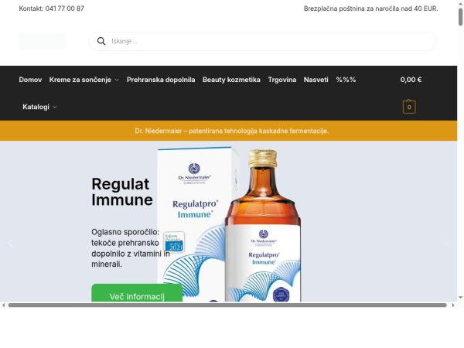Click the Kontakt: 041 77 00 87 text

[x=52, y=9]
